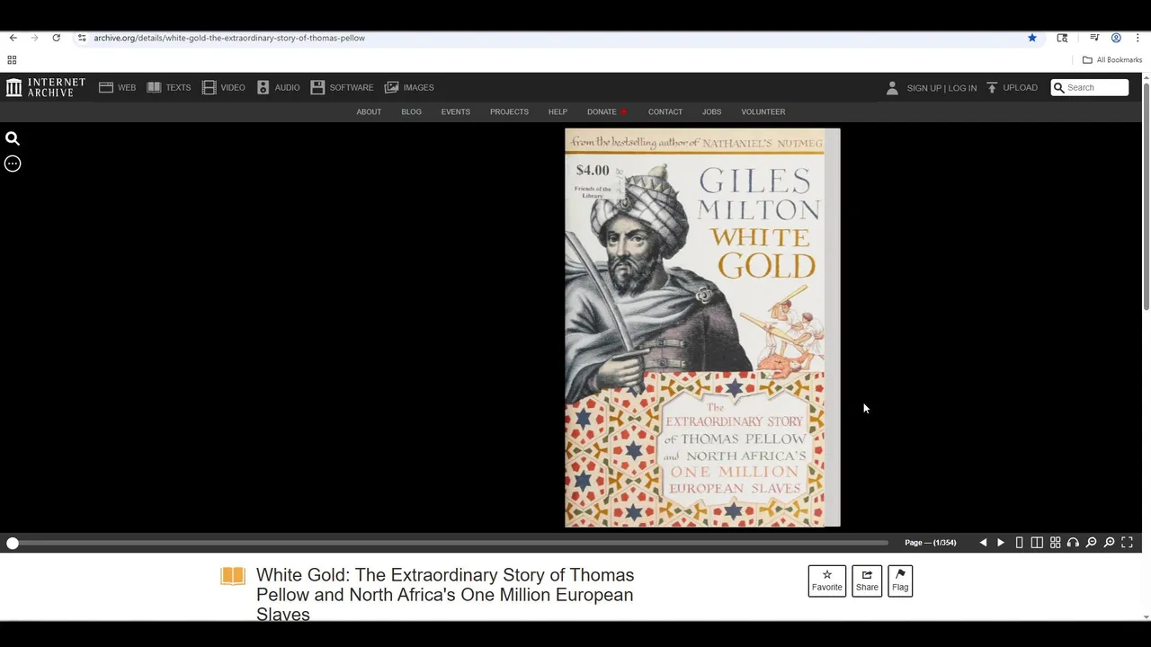
Task: Toggle fullscreen book reader
Action: point(1127,543)
